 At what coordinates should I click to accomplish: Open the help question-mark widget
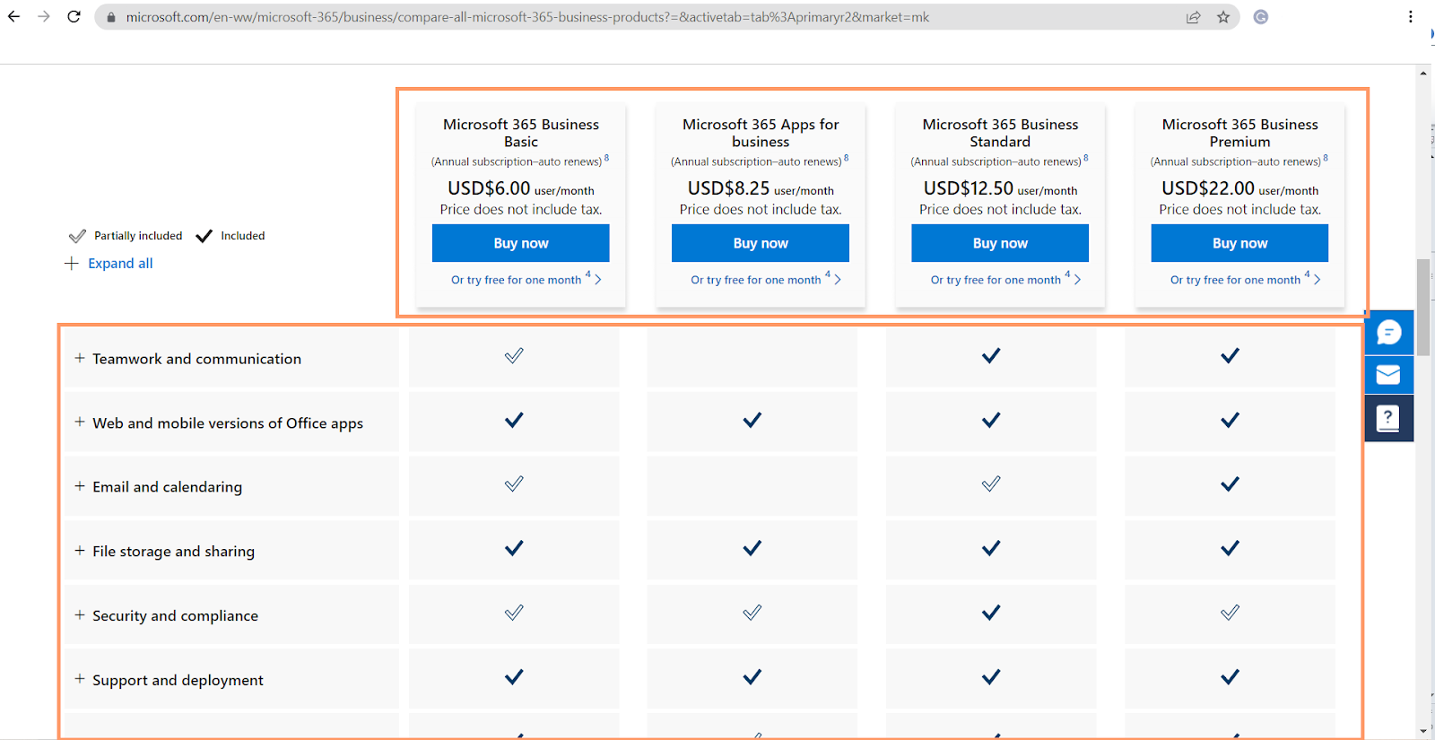click(1389, 418)
